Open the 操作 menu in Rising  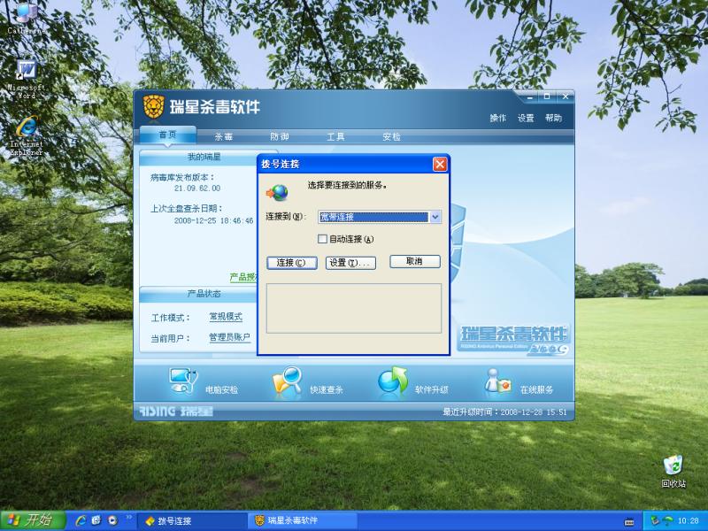click(x=498, y=118)
